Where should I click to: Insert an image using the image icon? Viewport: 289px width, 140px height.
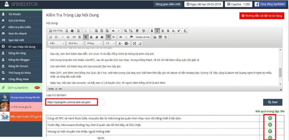pos(155,37)
